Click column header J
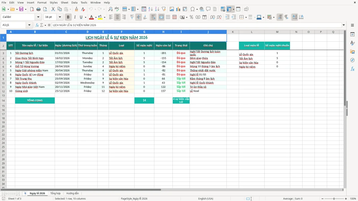 click(x=208, y=32)
